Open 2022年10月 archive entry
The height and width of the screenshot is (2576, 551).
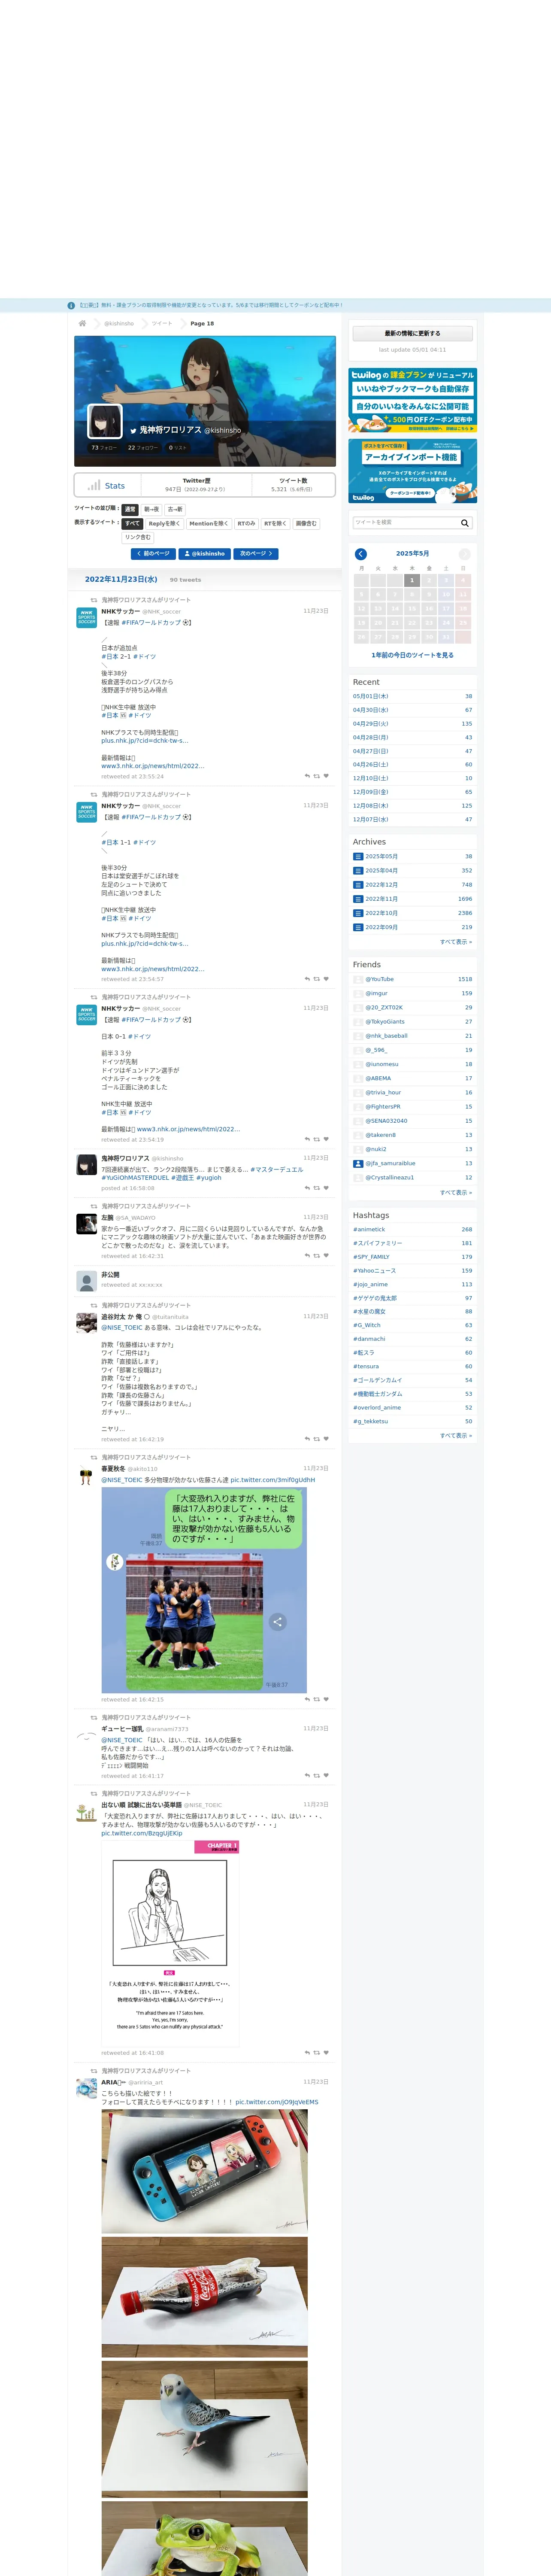381,913
